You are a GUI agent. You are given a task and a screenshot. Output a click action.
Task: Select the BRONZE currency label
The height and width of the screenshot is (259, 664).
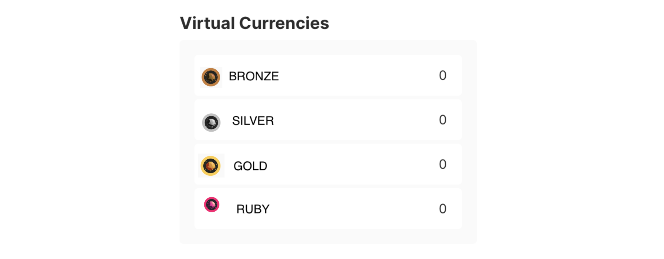point(254,76)
